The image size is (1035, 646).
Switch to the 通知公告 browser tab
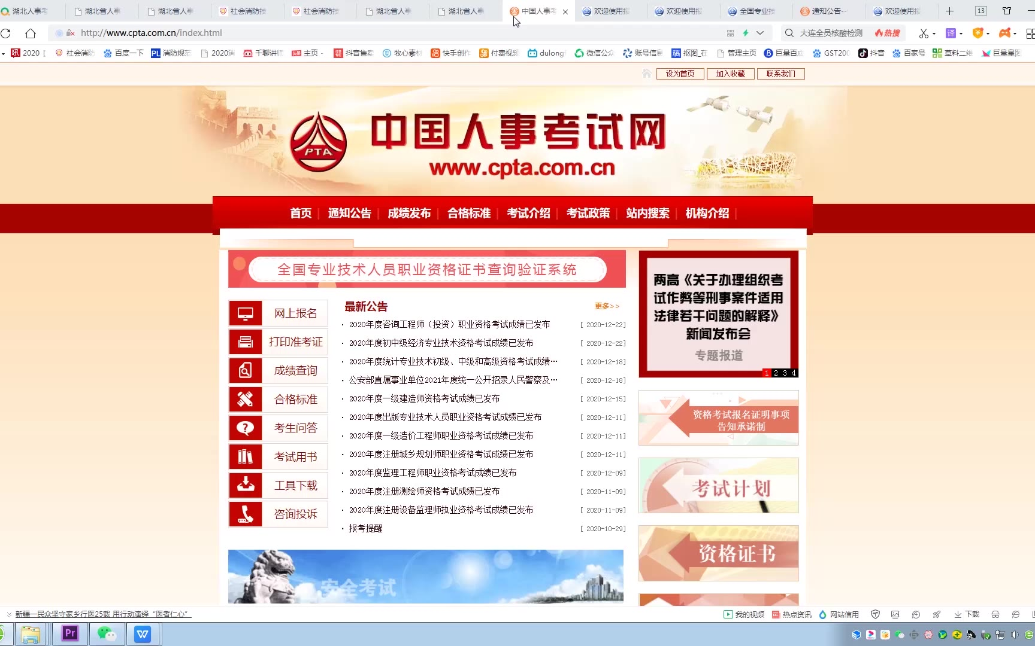(x=830, y=11)
